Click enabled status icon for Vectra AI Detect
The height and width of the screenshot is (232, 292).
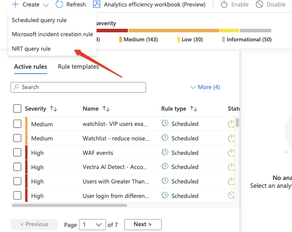[231, 167]
